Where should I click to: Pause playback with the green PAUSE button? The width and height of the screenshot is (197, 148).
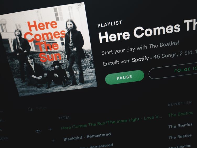(124, 77)
